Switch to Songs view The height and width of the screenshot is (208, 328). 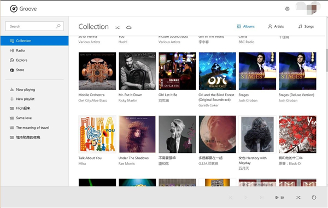[x=306, y=26]
